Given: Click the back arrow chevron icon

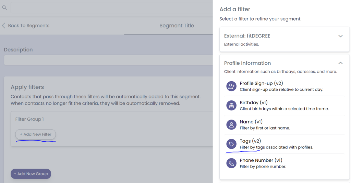Looking at the screenshot, I should (4, 25).
